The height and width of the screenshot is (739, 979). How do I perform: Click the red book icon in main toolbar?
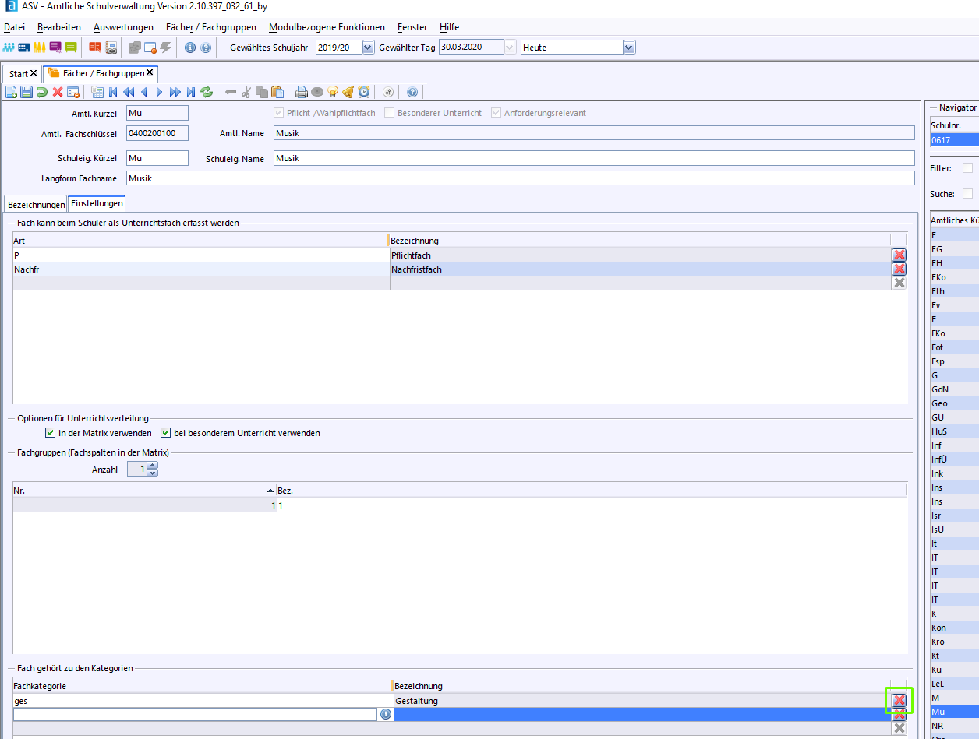pos(94,48)
